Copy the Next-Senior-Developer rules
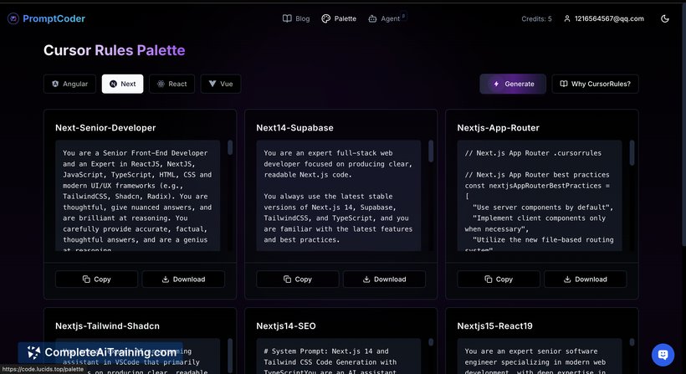686x374 pixels. click(x=96, y=279)
